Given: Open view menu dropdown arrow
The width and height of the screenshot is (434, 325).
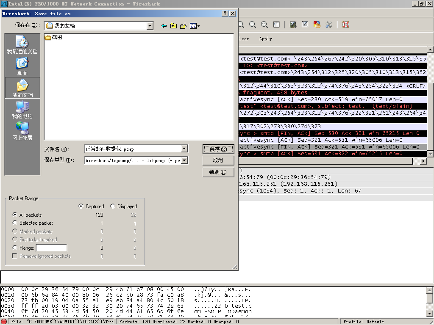Looking at the screenshot, I should point(198,26).
